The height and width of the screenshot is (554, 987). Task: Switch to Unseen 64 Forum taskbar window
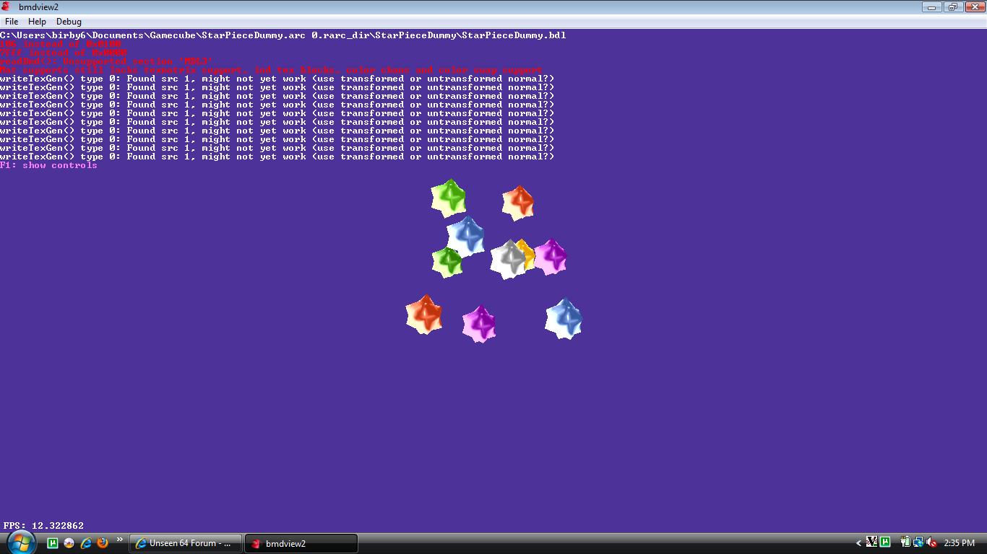coord(186,543)
